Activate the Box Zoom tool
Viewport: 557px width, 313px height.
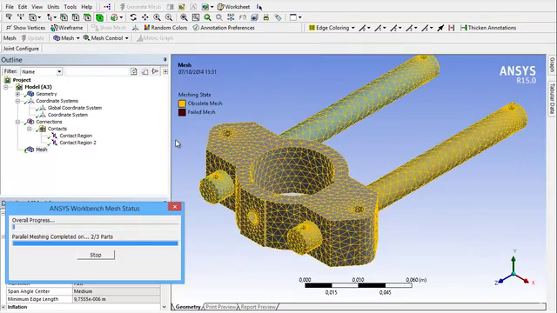tap(169, 17)
